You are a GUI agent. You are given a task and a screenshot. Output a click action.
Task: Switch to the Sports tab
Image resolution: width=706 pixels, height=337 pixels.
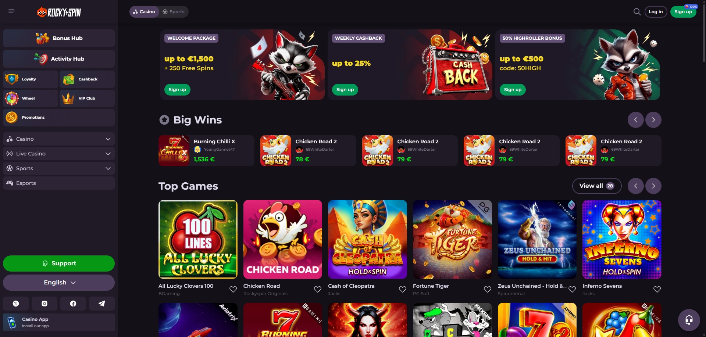point(174,12)
